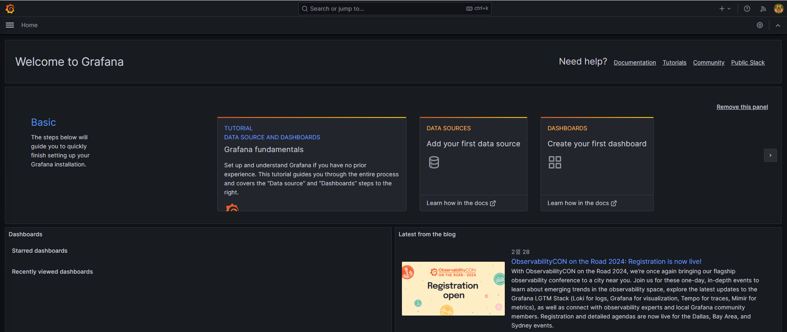The height and width of the screenshot is (332, 787).
Task: Open the Public Slack link
Action: pyautogui.click(x=748, y=62)
